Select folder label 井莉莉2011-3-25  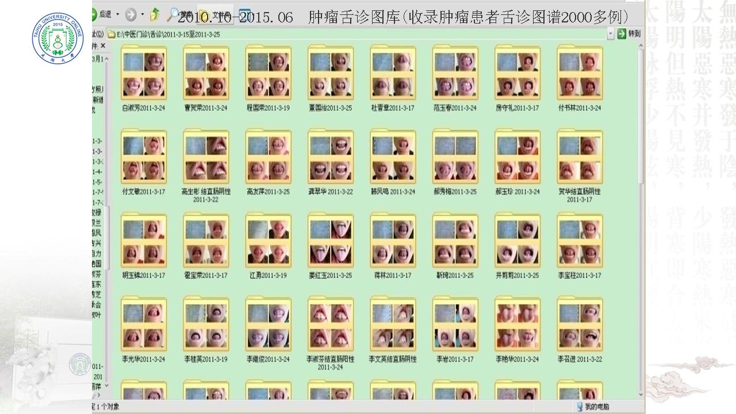pyautogui.click(x=517, y=275)
